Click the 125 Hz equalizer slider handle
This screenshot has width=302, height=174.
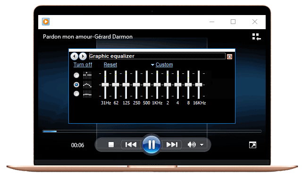click(x=126, y=85)
